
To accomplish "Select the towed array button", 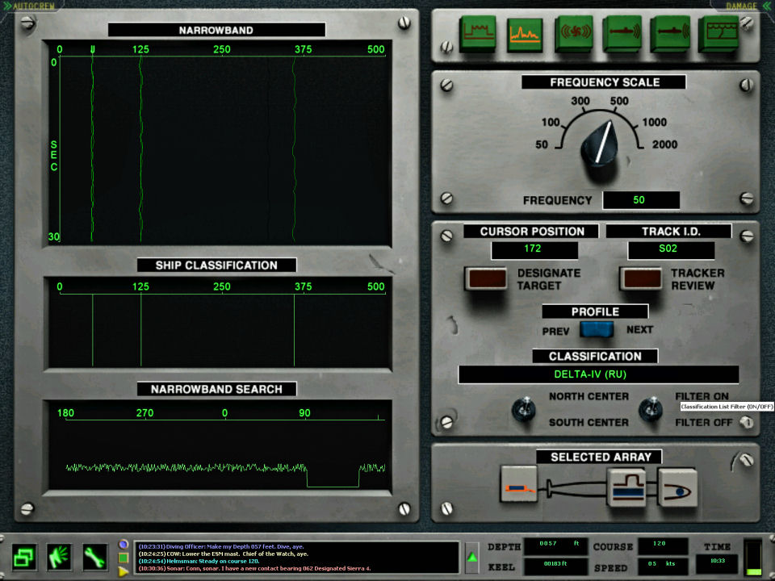I will pyautogui.click(x=518, y=484).
